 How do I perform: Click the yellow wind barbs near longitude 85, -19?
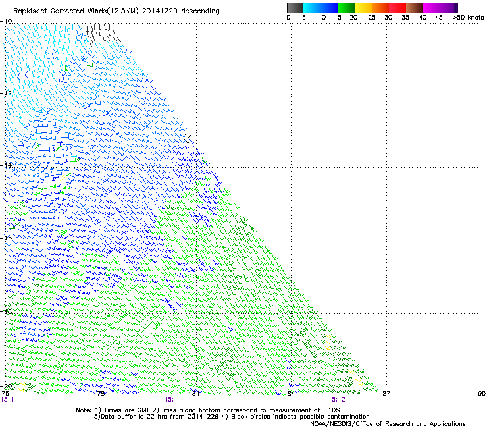pos(328,342)
